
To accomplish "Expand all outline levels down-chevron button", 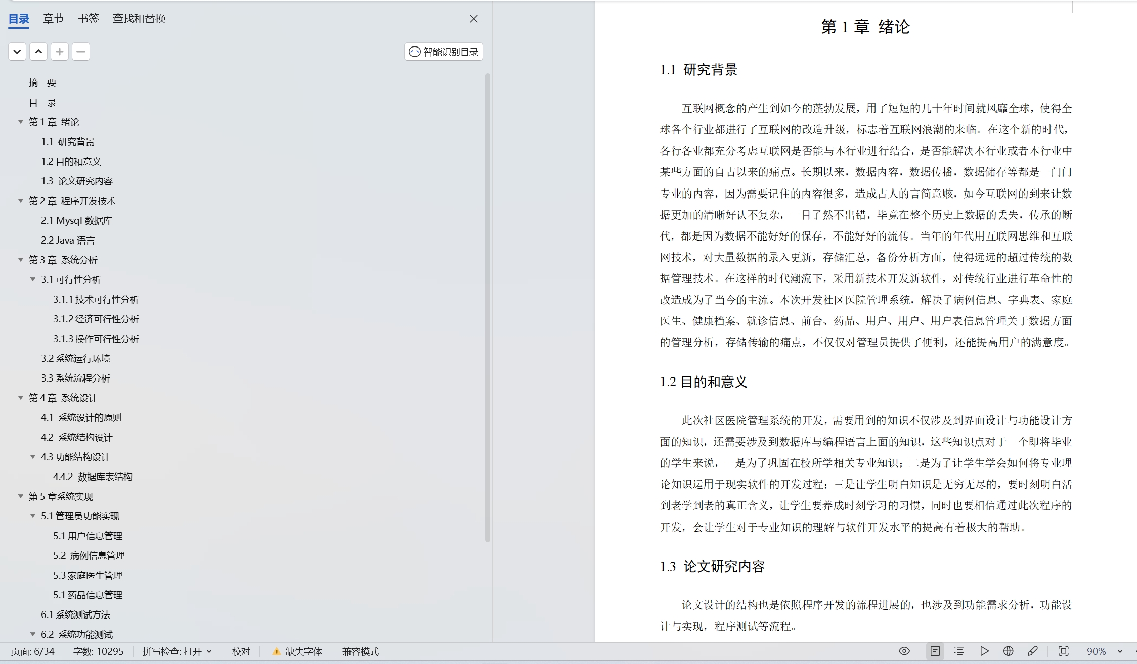I will point(17,52).
